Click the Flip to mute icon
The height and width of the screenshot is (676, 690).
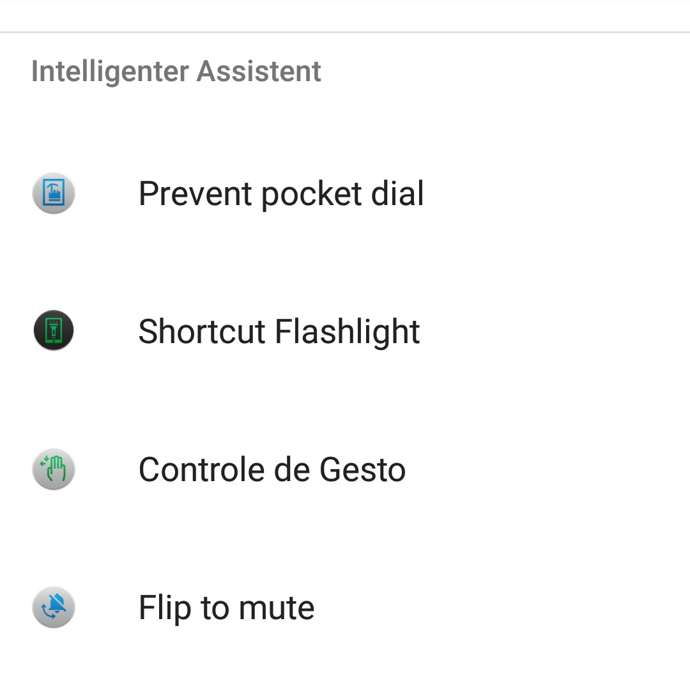click(54, 607)
